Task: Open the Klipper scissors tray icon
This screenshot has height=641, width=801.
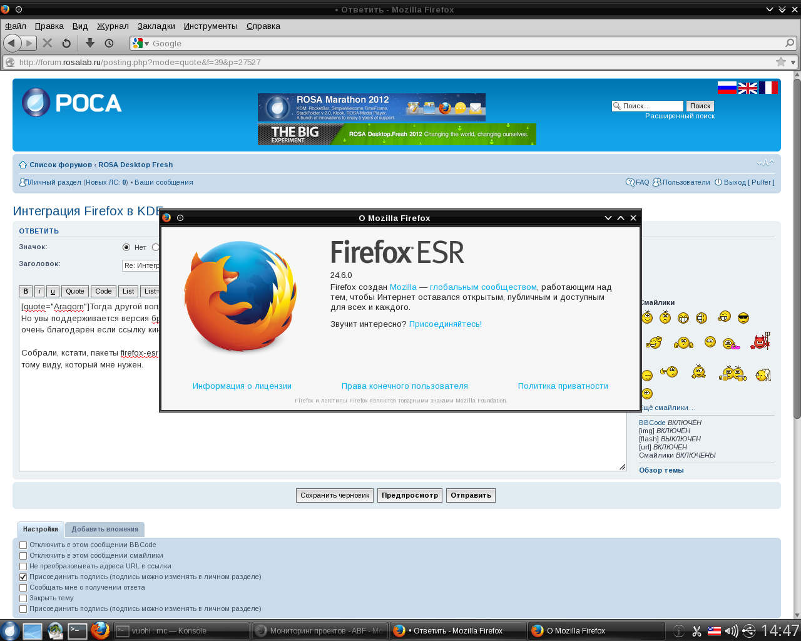Action: coord(696,631)
